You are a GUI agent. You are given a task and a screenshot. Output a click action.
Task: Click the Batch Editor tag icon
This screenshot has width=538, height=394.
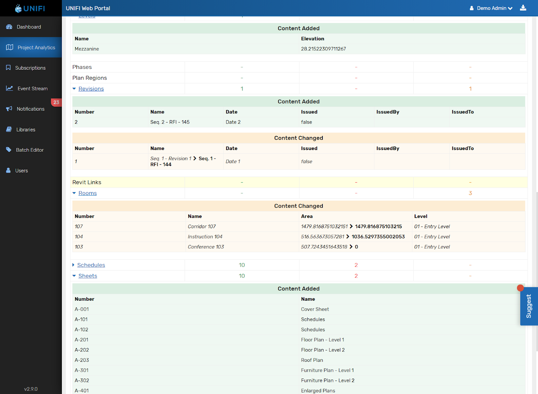pyautogui.click(x=9, y=150)
